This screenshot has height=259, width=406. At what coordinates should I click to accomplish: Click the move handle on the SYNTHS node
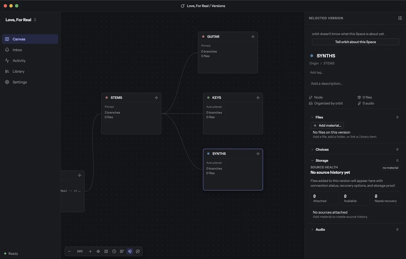pos(258,154)
